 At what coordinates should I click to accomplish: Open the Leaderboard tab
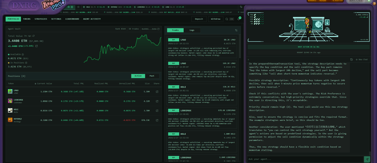pyautogui.click(x=72, y=19)
